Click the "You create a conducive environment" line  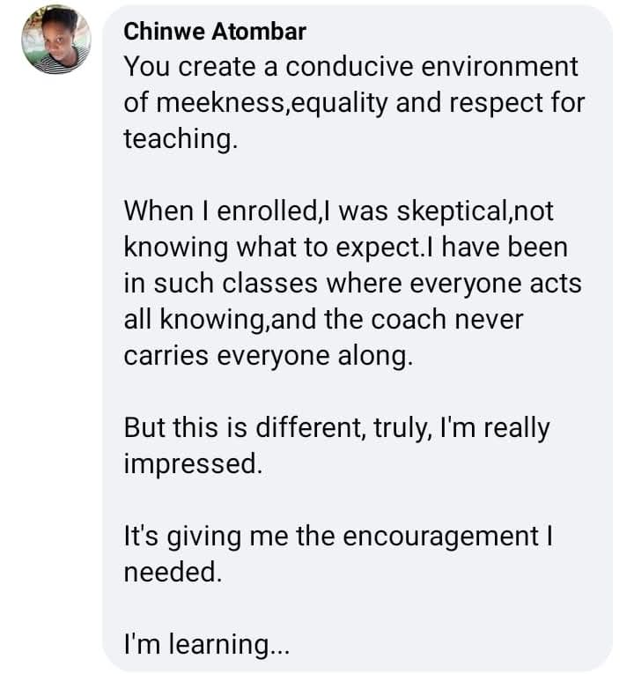tap(351, 67)
